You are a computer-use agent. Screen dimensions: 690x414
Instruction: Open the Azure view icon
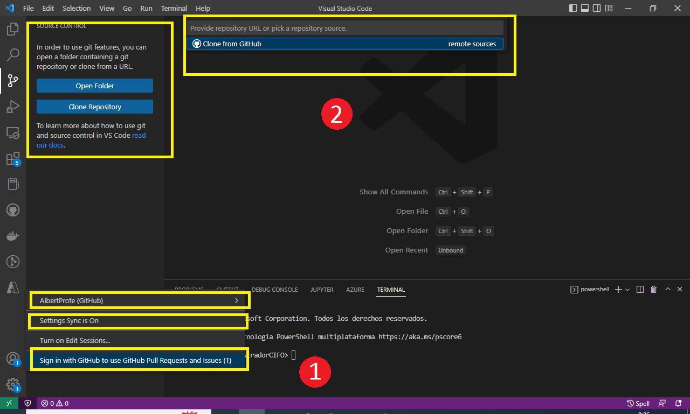13,287
